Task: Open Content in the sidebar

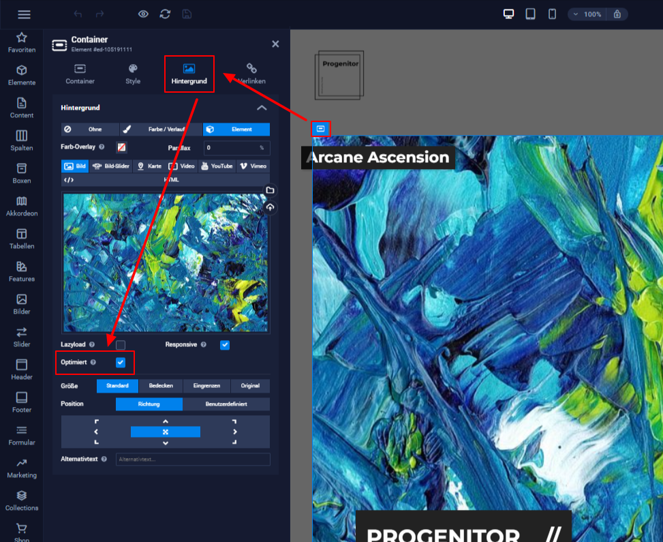Action: pos(22,108)
